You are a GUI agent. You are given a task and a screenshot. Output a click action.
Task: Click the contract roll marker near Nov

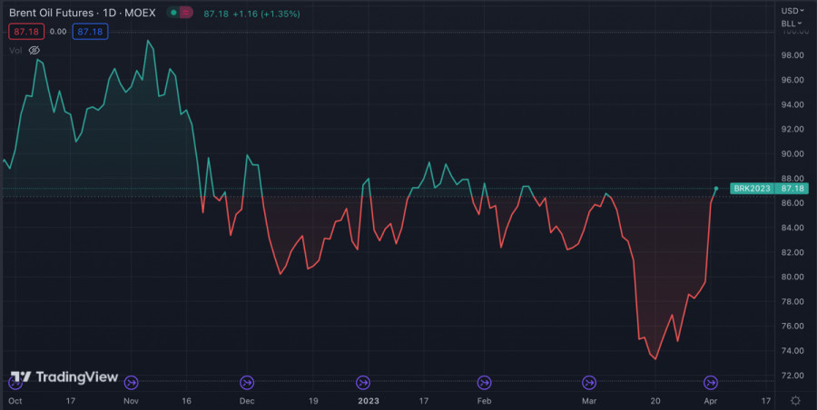(131, 383)
